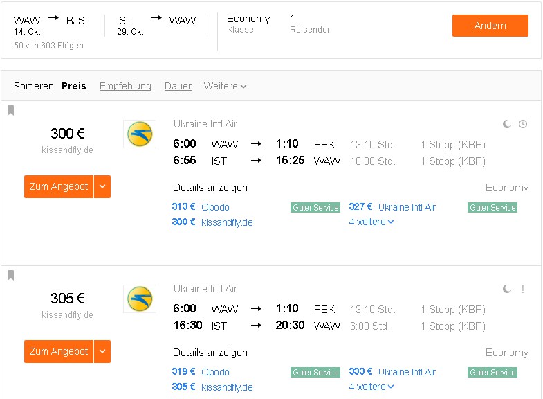Click the clock icon on first flight
Screen dimensions: 543x399
pos(522,124)
